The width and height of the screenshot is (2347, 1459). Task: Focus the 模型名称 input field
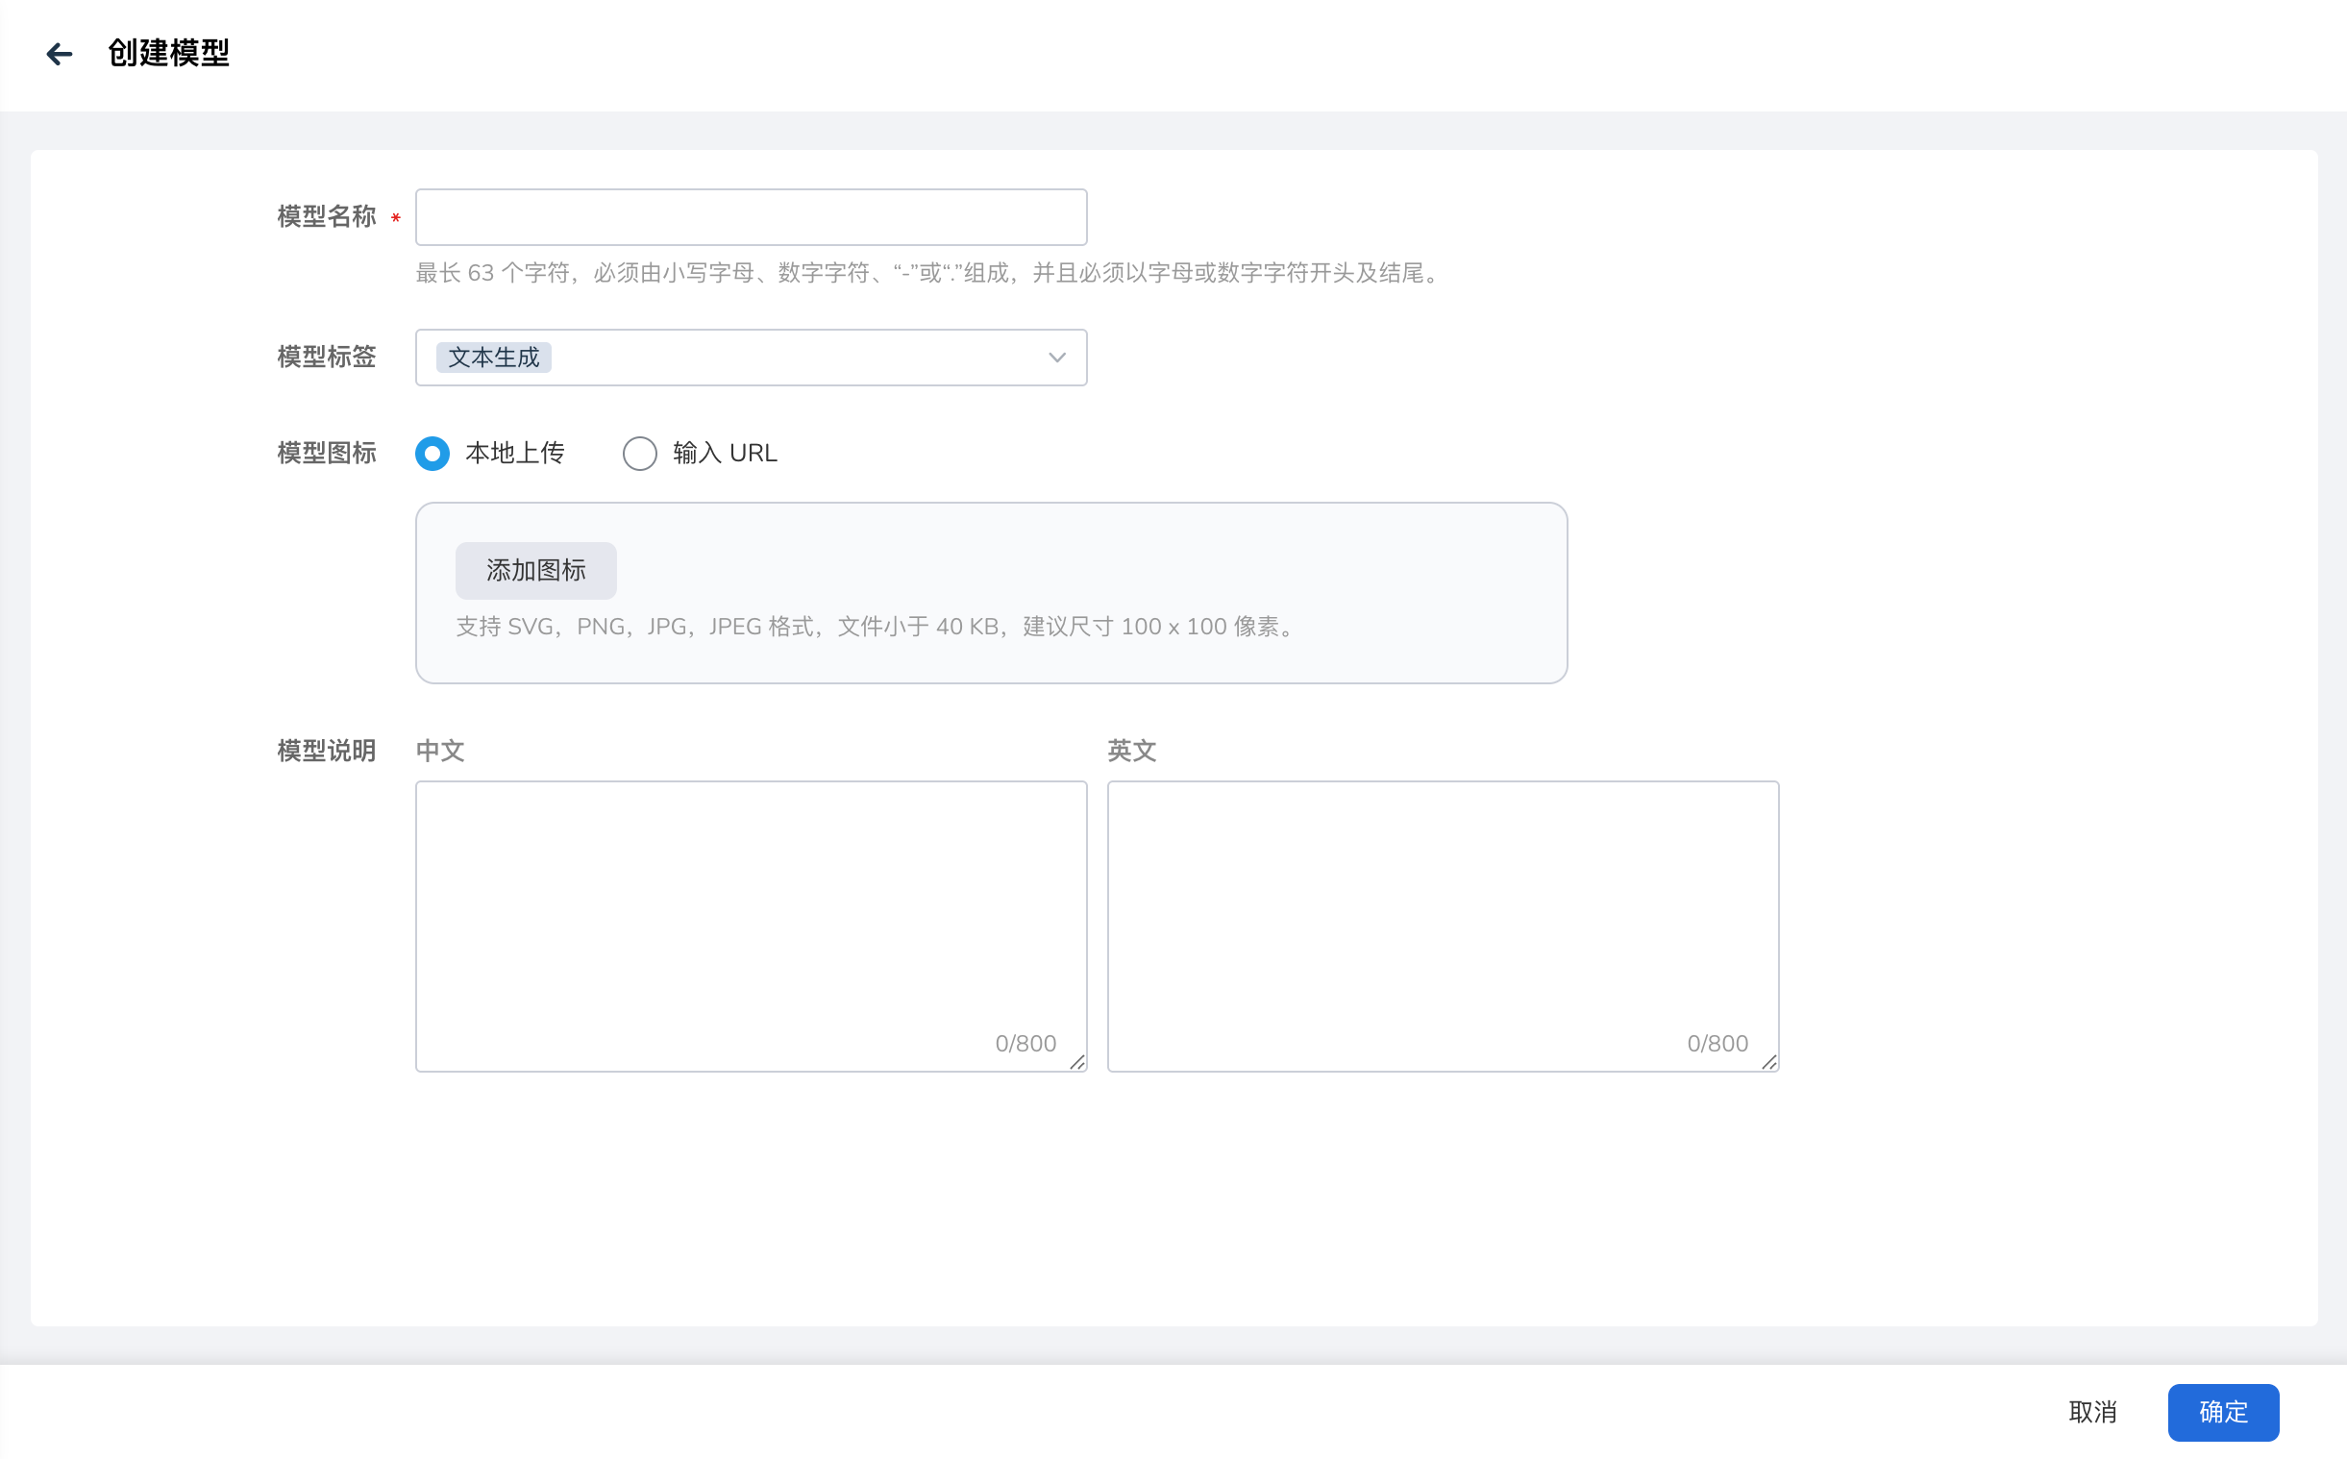click(751, 217)
